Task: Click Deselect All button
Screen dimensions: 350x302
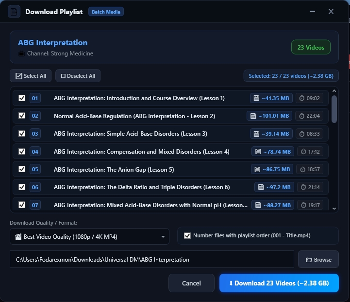Action: point(78,76)
